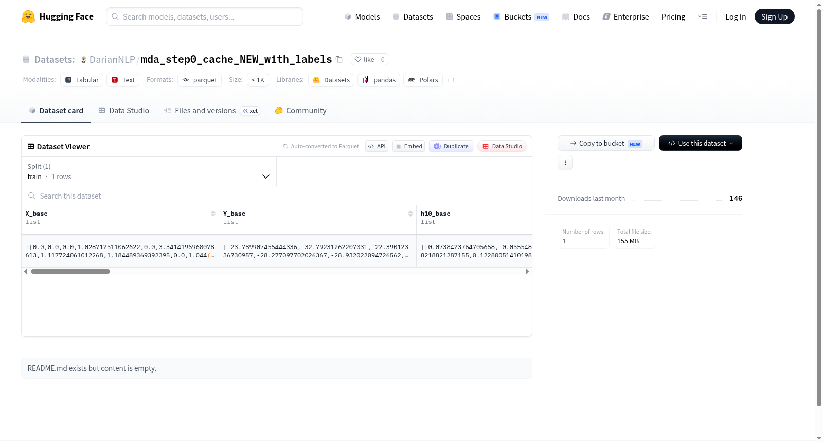Click Copy to bucket button
823x443 pixels.
point(606,143)
